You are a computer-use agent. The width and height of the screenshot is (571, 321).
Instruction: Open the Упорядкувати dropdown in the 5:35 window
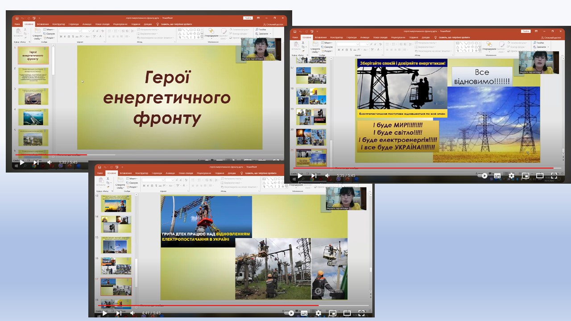489,46
